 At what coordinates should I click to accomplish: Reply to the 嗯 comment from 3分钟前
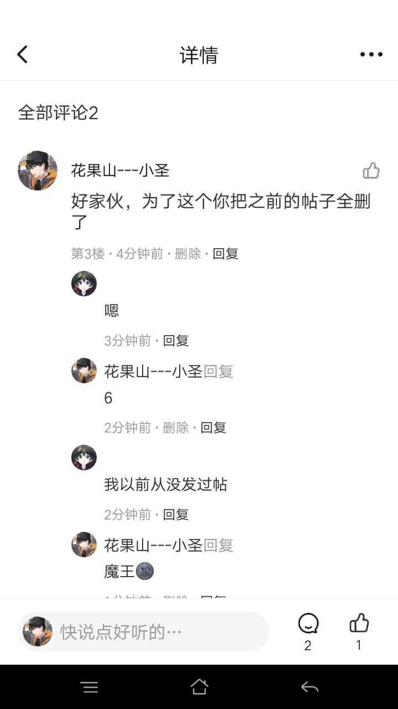click(x=176, y=341)
